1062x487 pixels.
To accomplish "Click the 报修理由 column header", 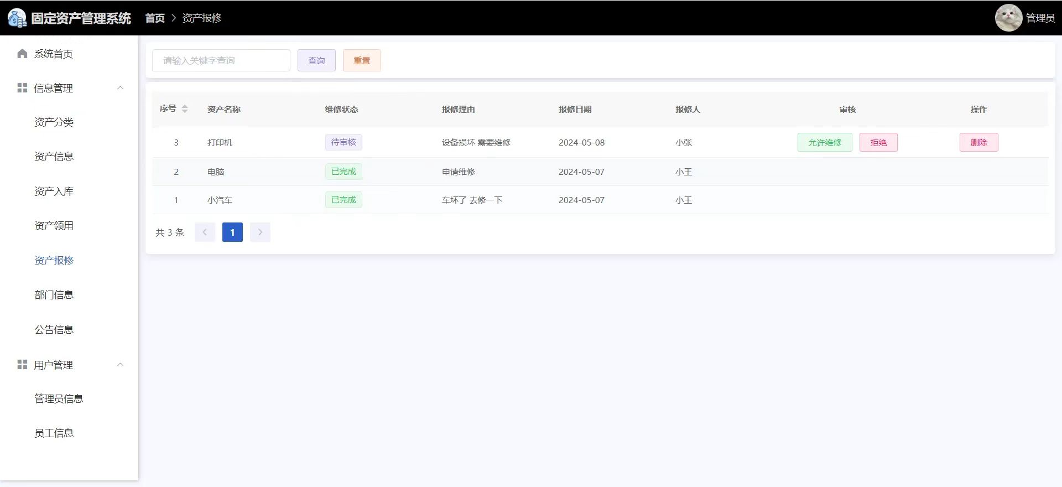I will (458, 109).
